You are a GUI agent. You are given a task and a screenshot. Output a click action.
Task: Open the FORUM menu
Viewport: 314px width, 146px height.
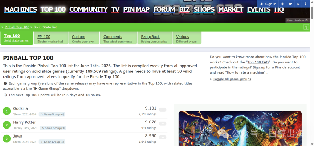[164, 9]
